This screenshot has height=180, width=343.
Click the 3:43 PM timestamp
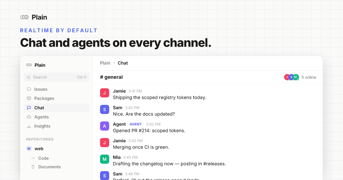pos(135,141)
